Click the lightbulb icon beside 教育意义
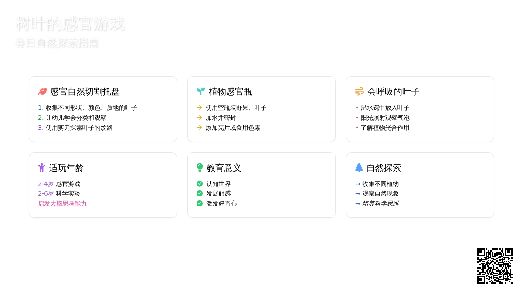Screen dimensions: 523x294 [200, 168]
